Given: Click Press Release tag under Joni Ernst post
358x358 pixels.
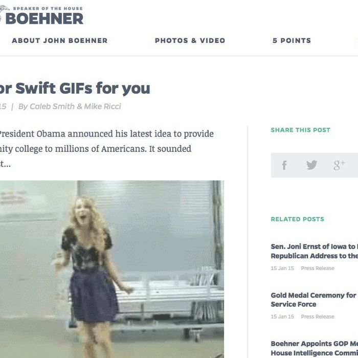Looking at the screenshot, I should coord(318,268).
